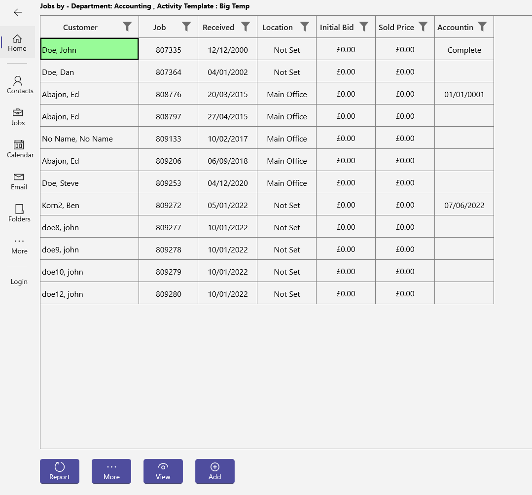Filter the Sold Price column
The height and width of the screenshot is (495, 532).
pyautogui.click(x=423, y=27)
